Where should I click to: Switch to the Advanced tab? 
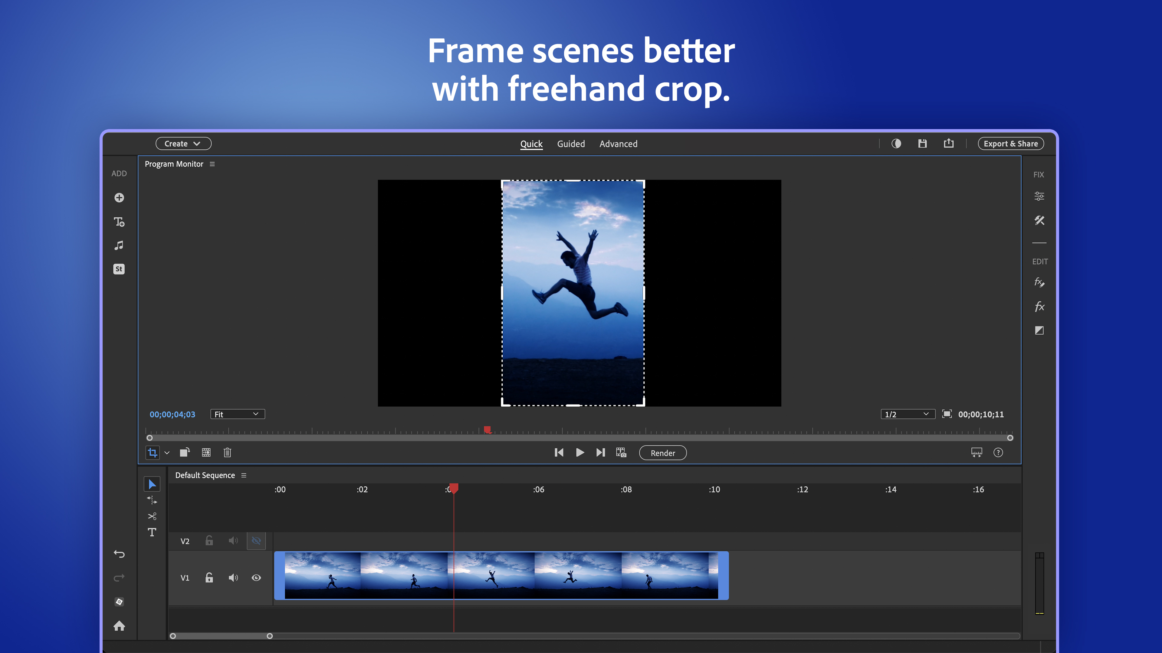(618, 143)
